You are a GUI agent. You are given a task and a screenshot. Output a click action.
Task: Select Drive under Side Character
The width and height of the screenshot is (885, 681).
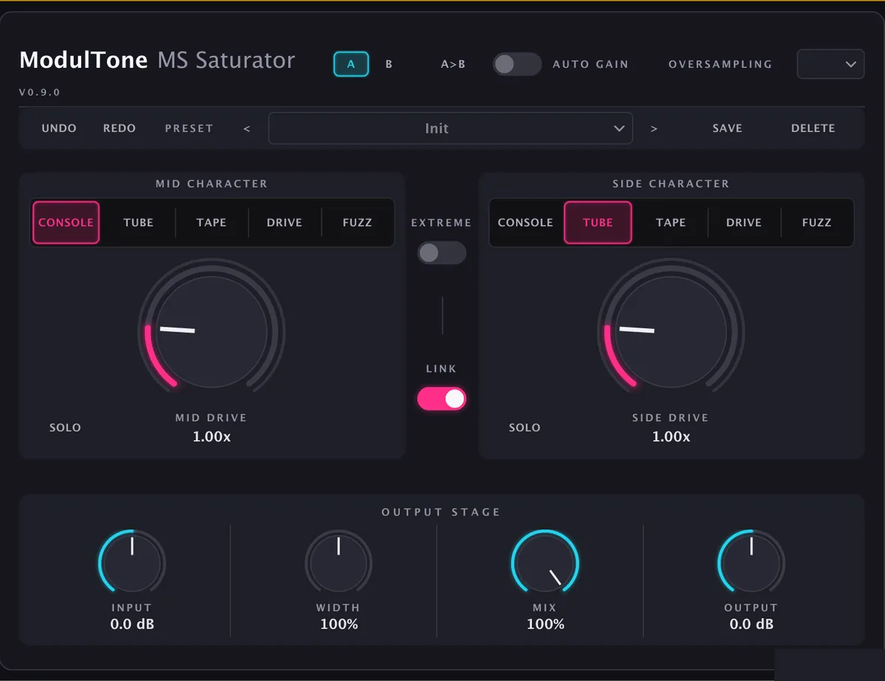coord(744,223)
